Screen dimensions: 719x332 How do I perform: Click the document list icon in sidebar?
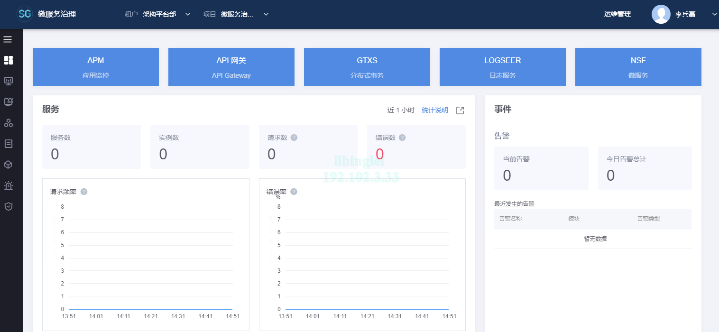8,143
